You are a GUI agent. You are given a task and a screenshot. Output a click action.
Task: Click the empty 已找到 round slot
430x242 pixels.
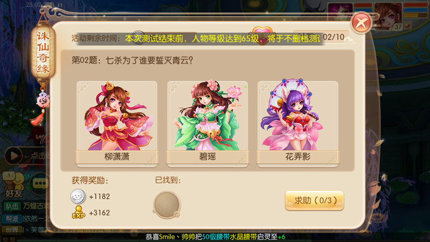tap(167, 205)
